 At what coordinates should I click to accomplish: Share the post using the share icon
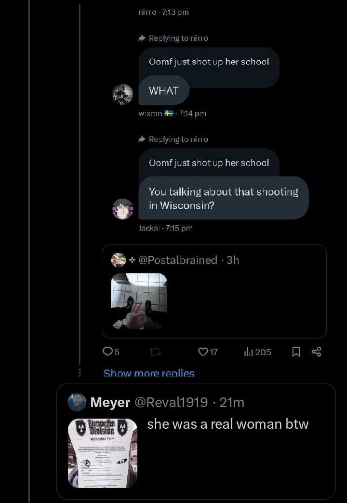316,352
